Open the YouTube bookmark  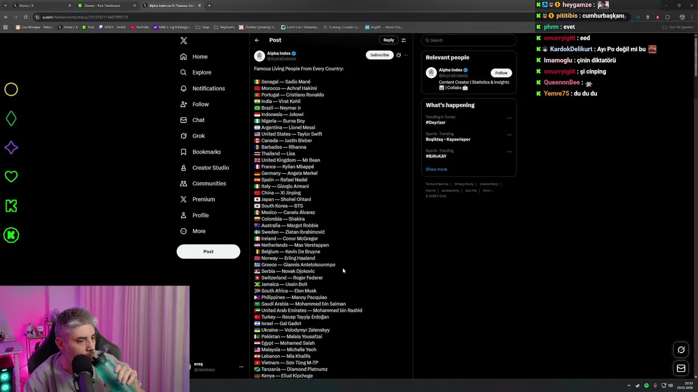(x=140, y=27)
